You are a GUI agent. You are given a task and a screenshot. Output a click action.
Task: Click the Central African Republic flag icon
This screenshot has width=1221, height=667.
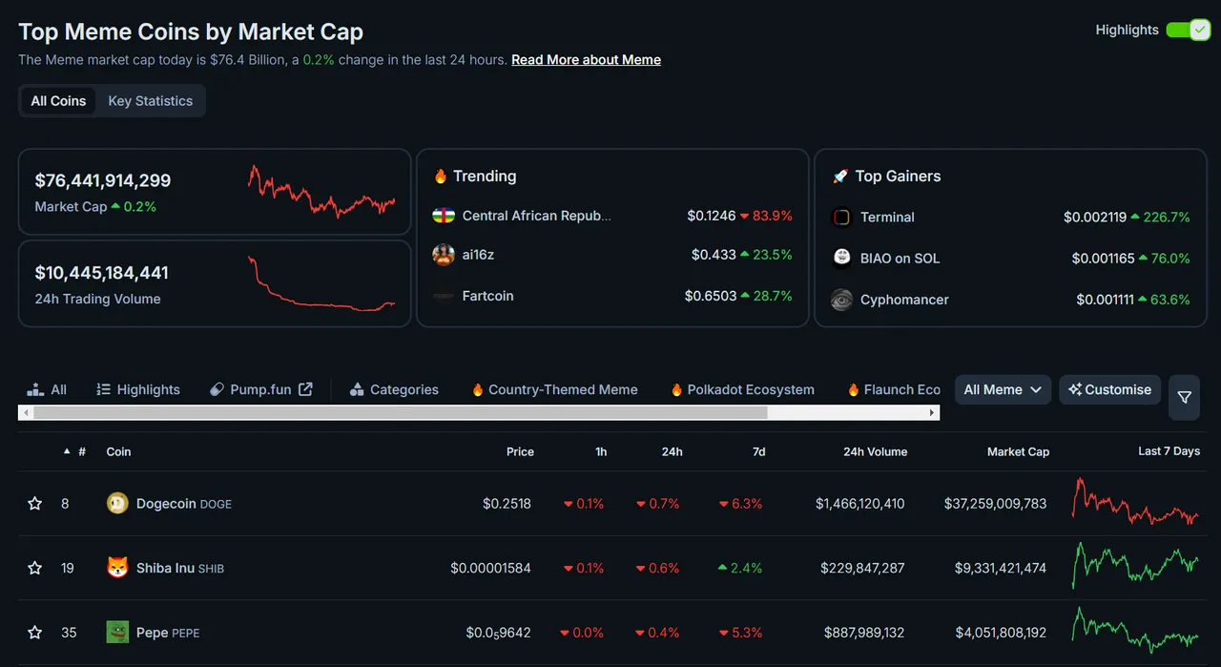point(443,216)
